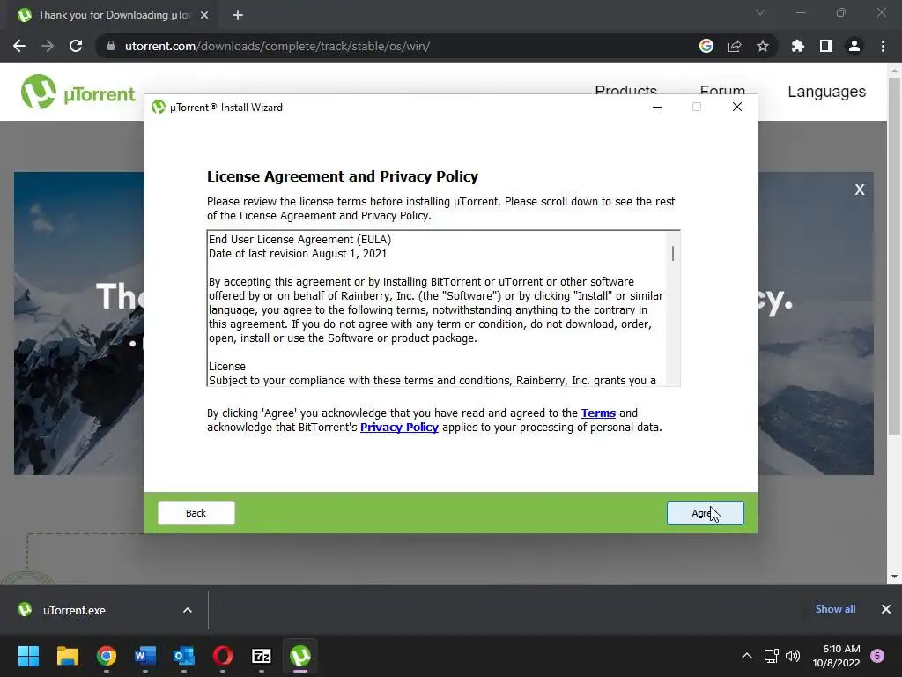Open the tab search chevron

[760, 12]
